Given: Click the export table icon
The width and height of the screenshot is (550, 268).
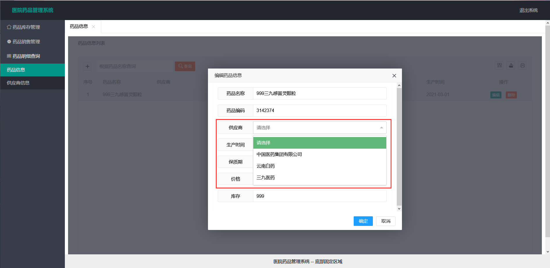Looking at the screenshot, I should (x=511, y=66).
